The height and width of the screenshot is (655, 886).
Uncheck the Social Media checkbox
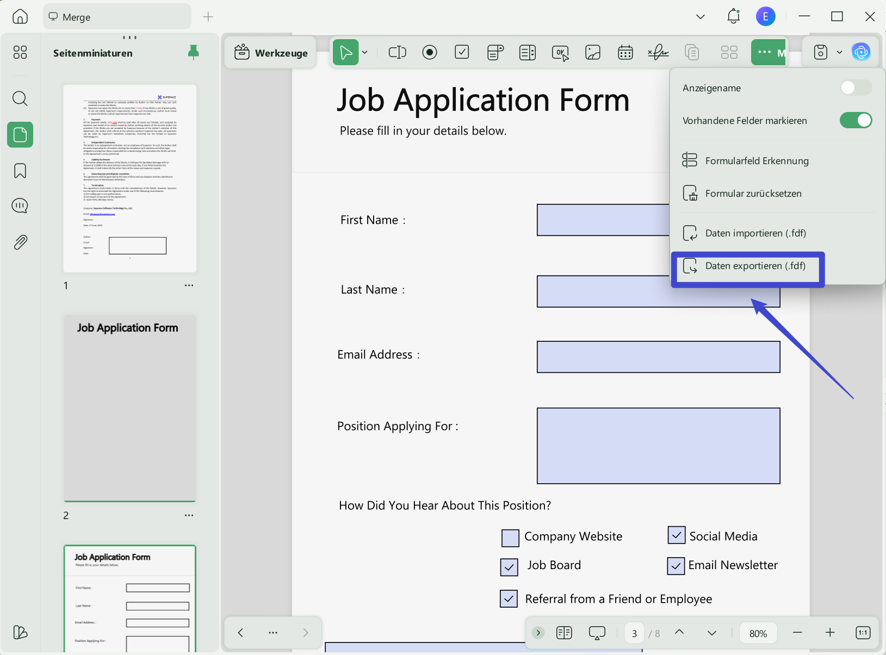676,535
